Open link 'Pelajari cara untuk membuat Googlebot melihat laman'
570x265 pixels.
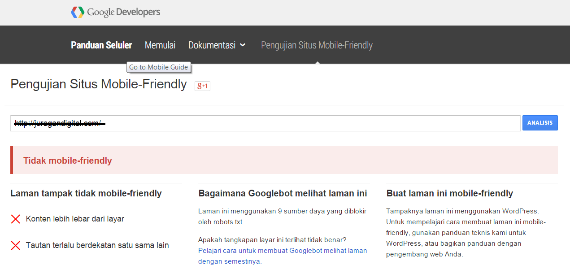pyautogui.click(x=283, y=256)
